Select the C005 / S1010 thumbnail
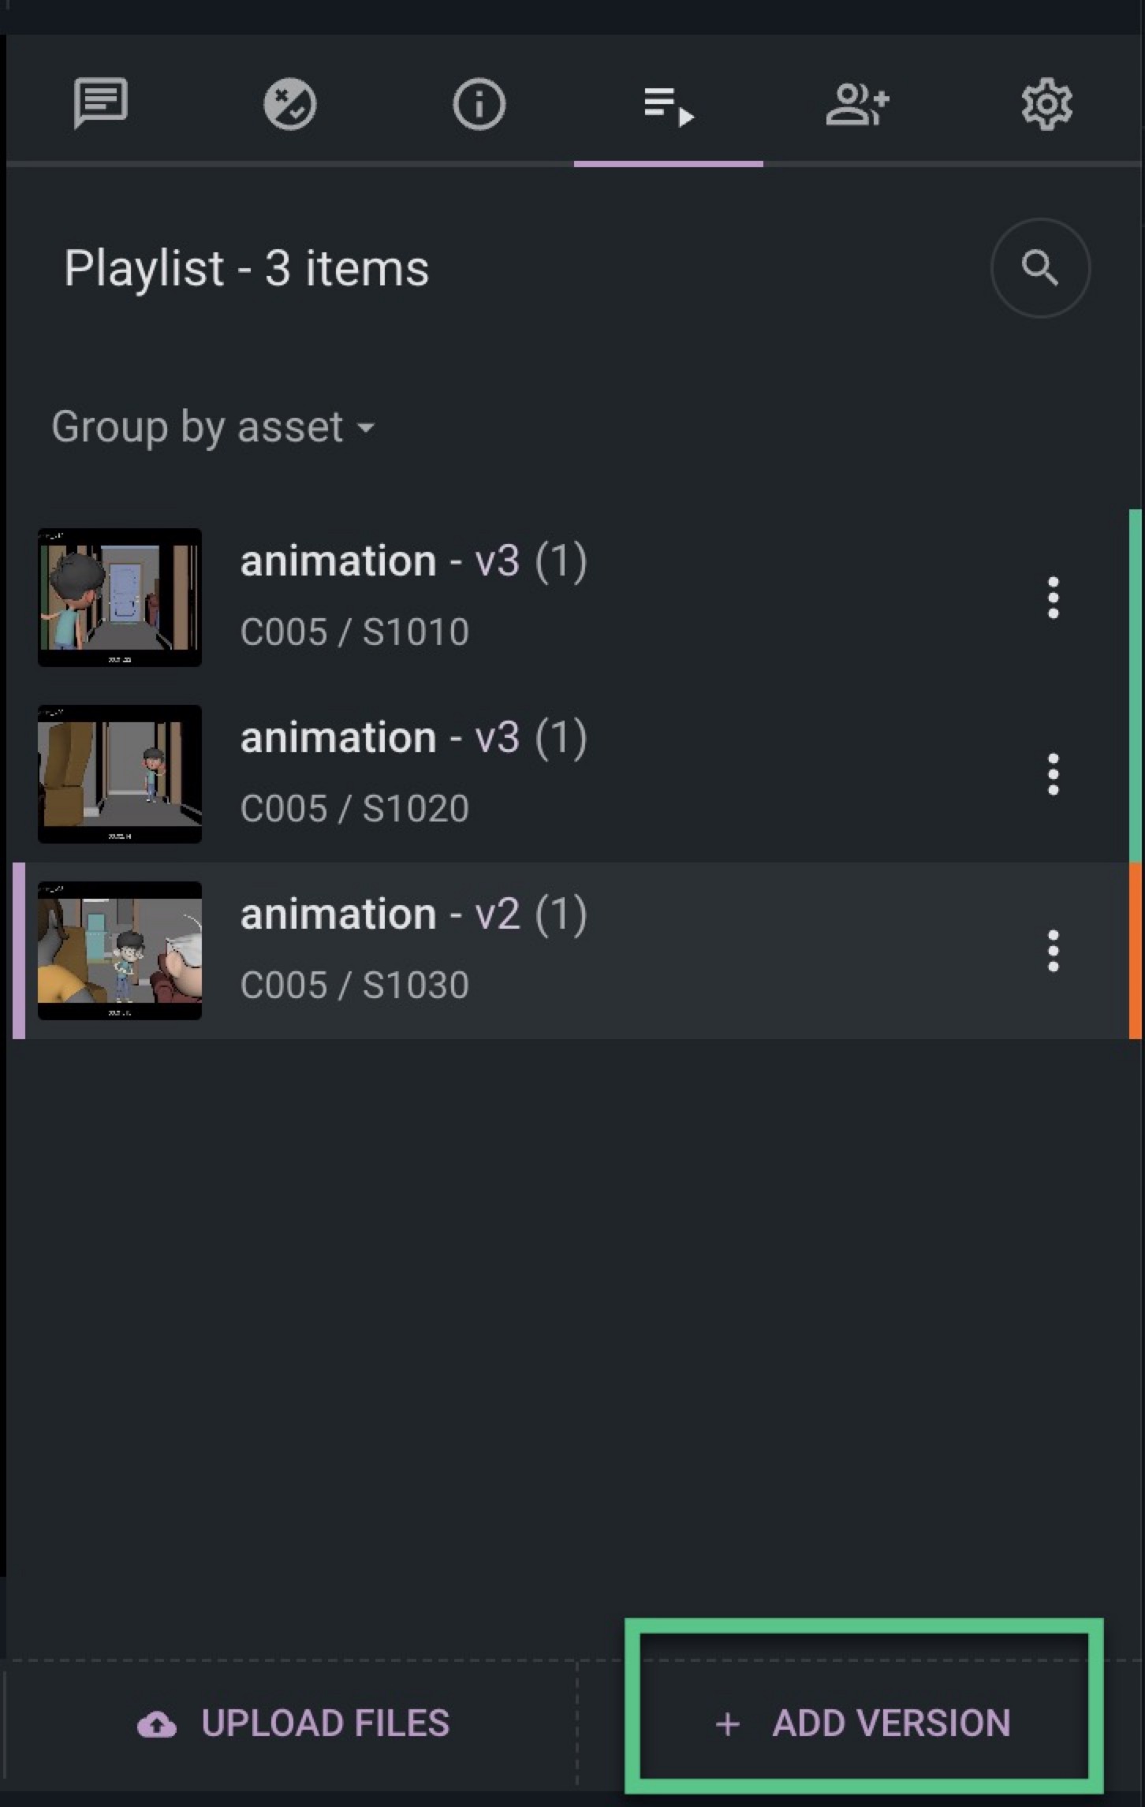The width and height of the screenshot is (1145, 1807). [x=120, y=598]
